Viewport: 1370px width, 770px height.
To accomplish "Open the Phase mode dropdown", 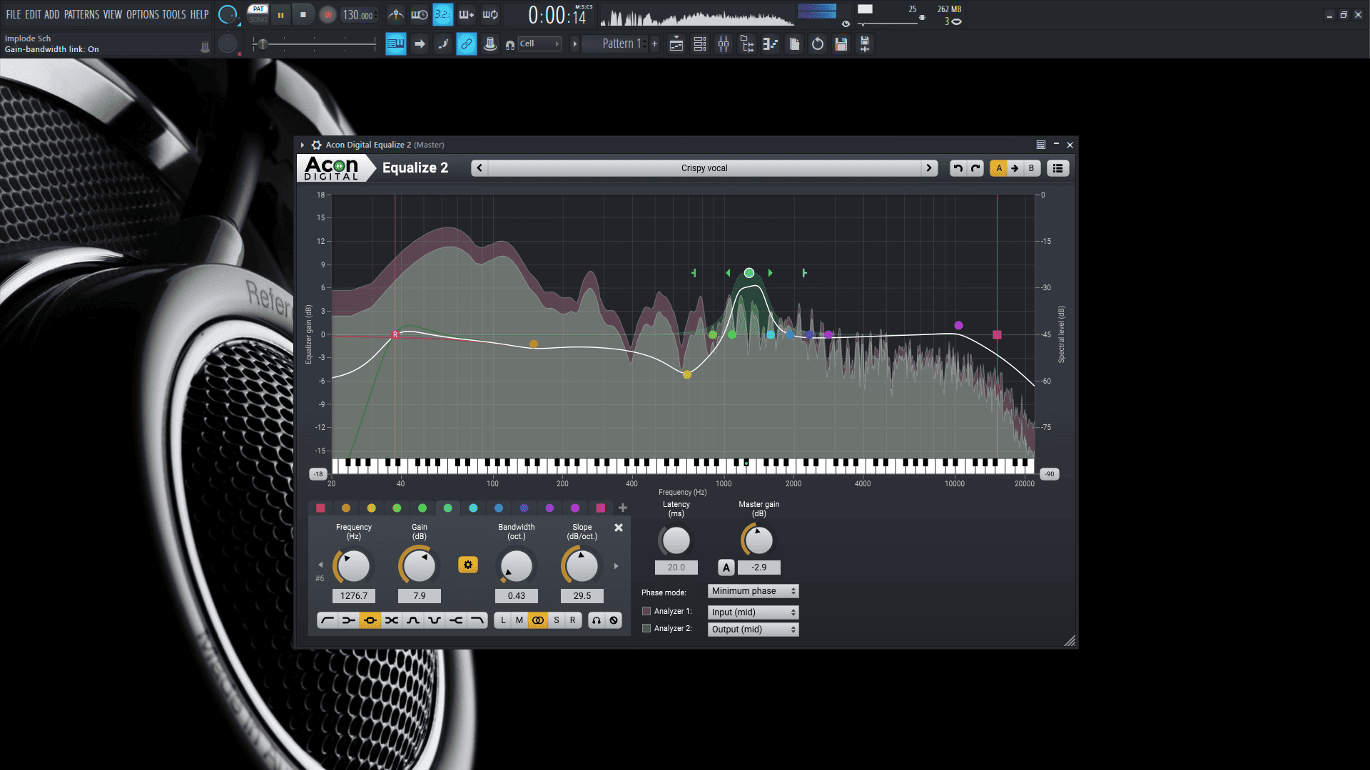I will point(753,591).
